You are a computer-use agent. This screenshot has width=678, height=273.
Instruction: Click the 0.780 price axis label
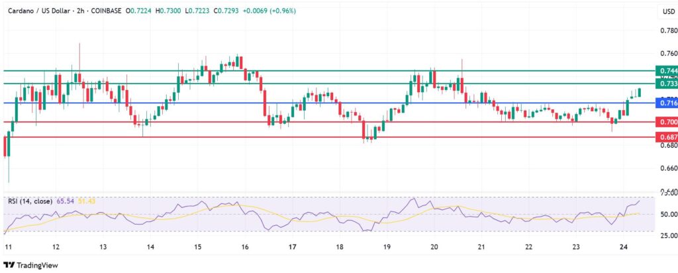click(x=668, y=30)
